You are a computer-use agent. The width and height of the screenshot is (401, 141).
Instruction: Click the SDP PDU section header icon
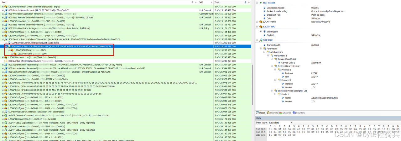pyautogui.click(x=261, y=40)
